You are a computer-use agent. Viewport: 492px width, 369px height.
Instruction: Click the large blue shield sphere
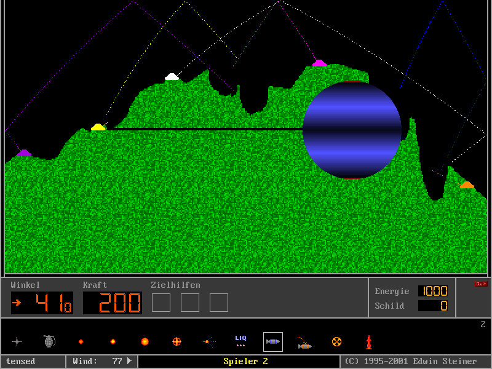tap(352, 130)
